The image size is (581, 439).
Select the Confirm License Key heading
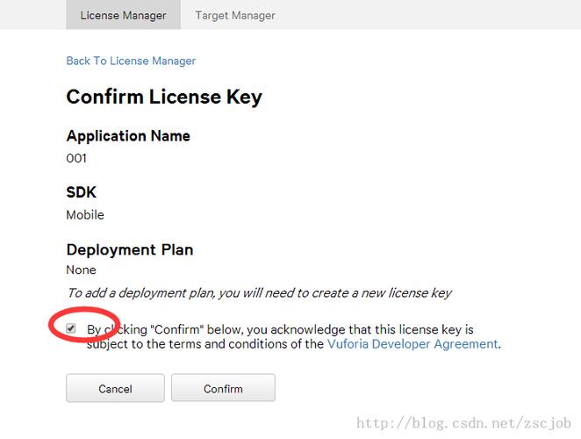(x=164, y=97)
